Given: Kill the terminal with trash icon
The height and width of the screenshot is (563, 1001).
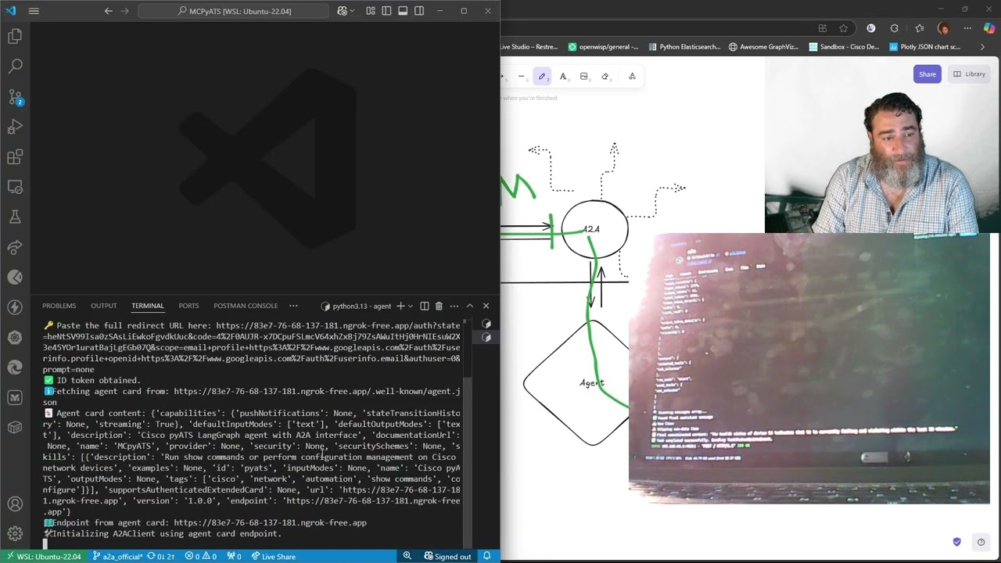Looking at the screenshot, I should pyautogui.click(x=439, y=306).
